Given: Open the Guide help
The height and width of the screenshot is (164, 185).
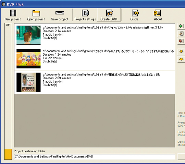Looking at the screenshot, I should pyautogui.click(x=134, y=15).
